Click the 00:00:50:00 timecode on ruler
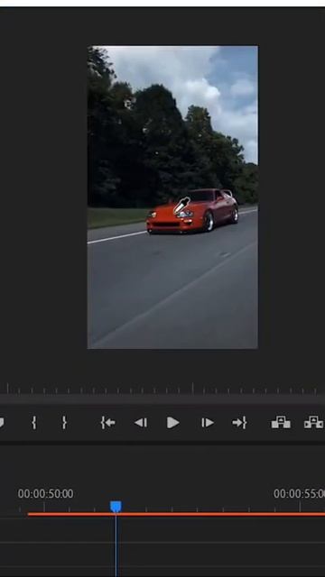The width and height of the screenshot is (325, 577). [x=45, y=494]
